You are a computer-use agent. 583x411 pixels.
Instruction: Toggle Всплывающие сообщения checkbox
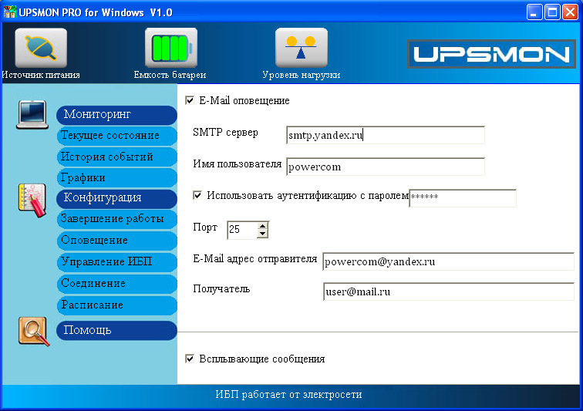190,359
